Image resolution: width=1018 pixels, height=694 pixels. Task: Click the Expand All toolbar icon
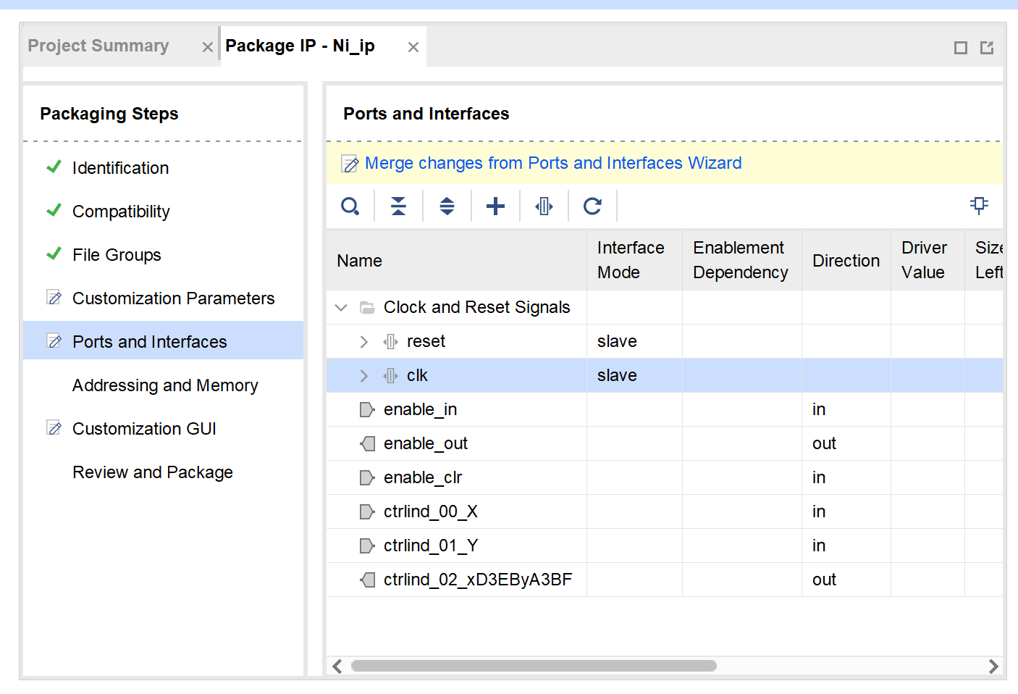(x=447, y=206)
